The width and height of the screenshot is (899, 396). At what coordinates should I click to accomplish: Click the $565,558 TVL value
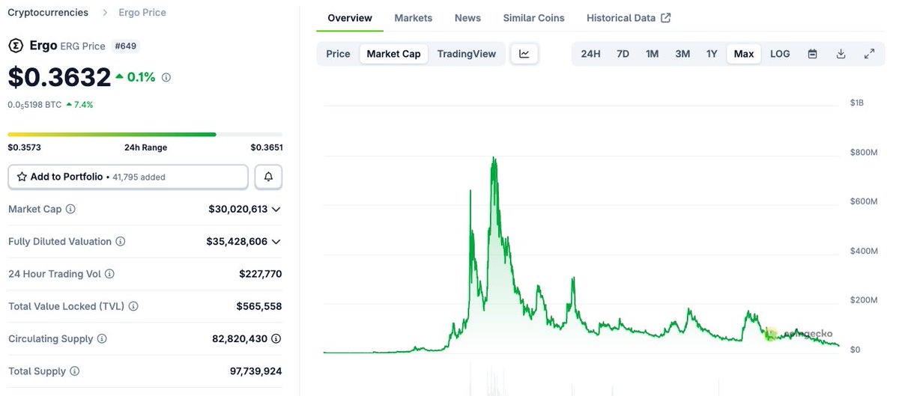pyautogui.click(x=259, y=306)
